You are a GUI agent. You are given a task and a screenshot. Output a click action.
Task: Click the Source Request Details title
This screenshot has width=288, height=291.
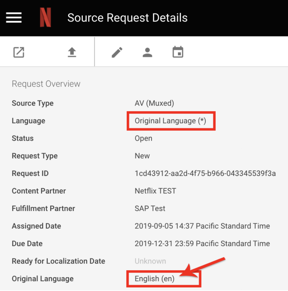click(x=127, y=18)
